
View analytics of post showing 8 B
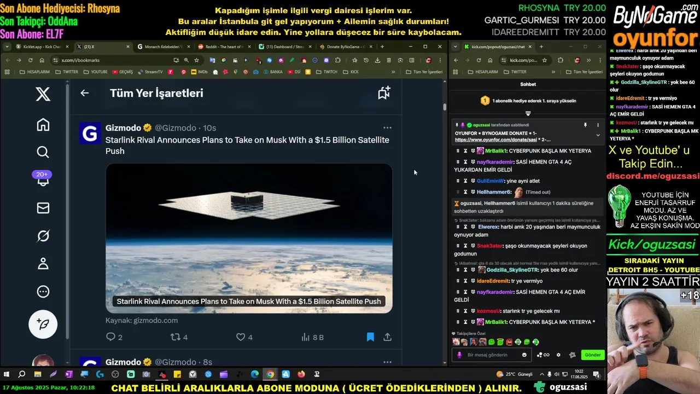(312, 337)
